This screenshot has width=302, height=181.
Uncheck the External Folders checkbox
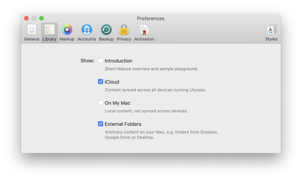tap(100, 124)
